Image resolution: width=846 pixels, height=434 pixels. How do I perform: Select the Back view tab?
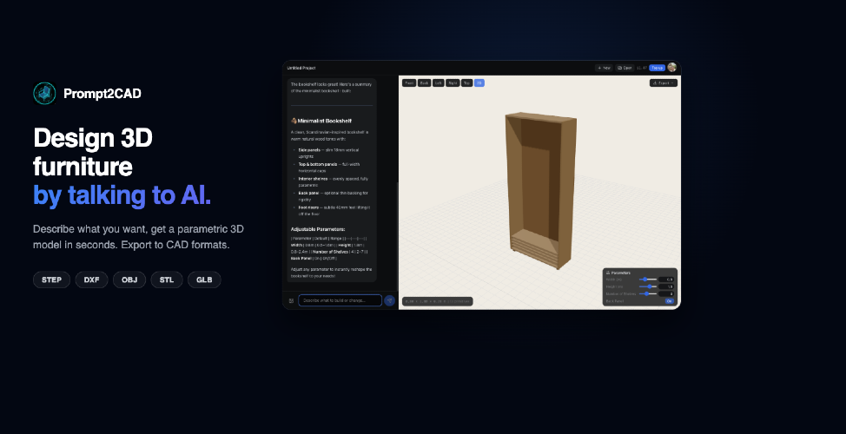click(424, 83)
